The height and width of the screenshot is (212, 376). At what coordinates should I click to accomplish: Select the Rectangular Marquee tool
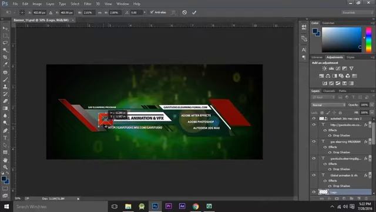coord(5,35)
